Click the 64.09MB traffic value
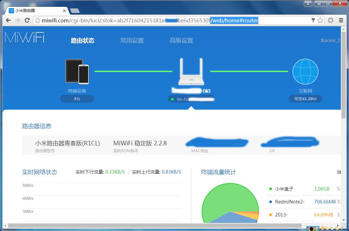349x231 pixels. tap(323, 214)
